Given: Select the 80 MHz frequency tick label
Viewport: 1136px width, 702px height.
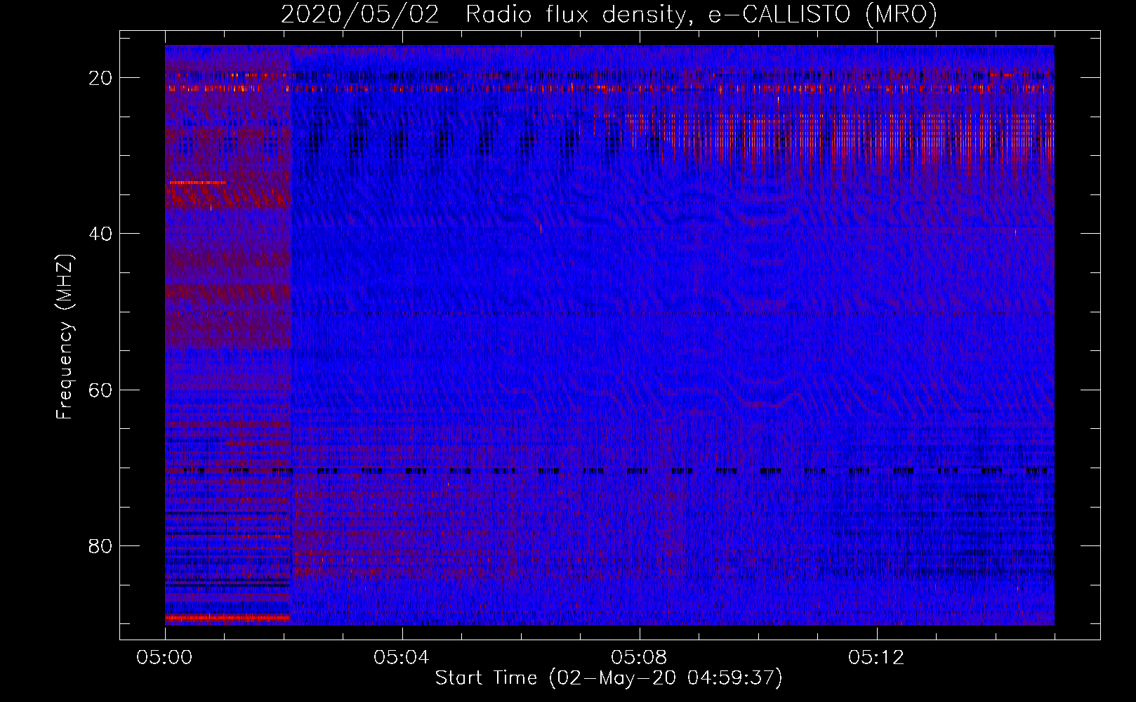Looking at the screenshot, I should coord(101,545).
